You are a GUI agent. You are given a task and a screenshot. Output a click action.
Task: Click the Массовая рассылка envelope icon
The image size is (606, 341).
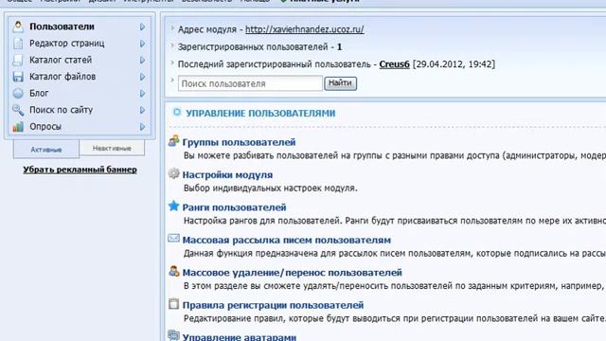point(174,238)
